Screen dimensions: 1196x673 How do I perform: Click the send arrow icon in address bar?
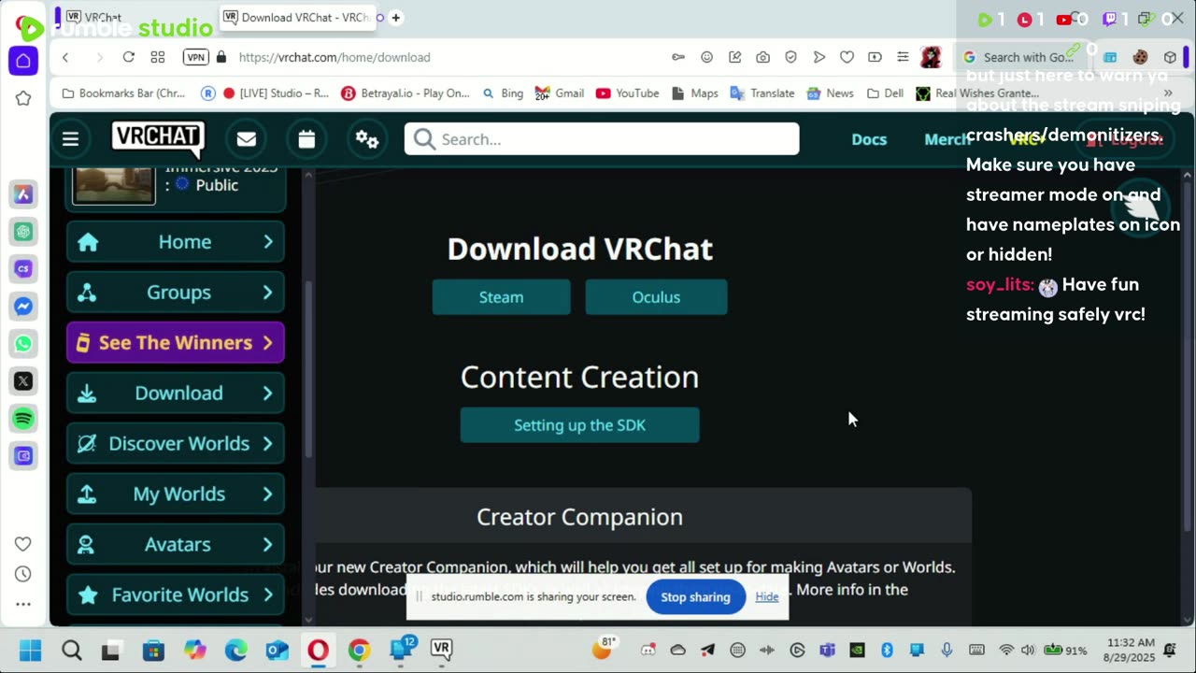819,57
